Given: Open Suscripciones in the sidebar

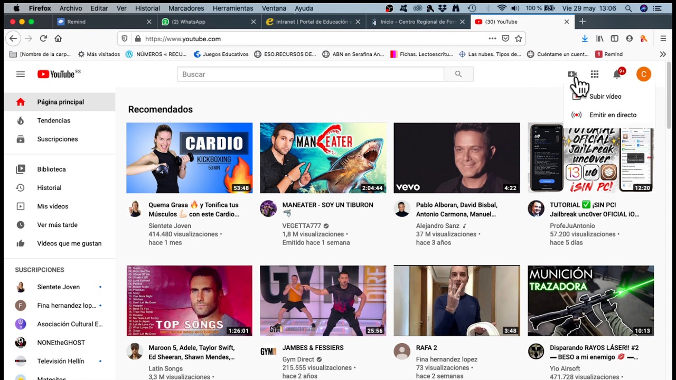Looking at the screenshot, I should click(59, 139).
